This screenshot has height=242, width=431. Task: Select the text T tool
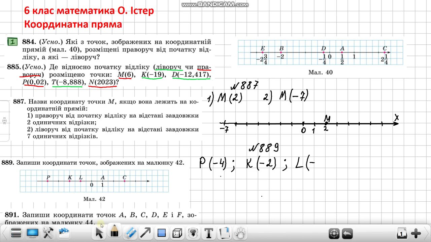tap(208, 233)
